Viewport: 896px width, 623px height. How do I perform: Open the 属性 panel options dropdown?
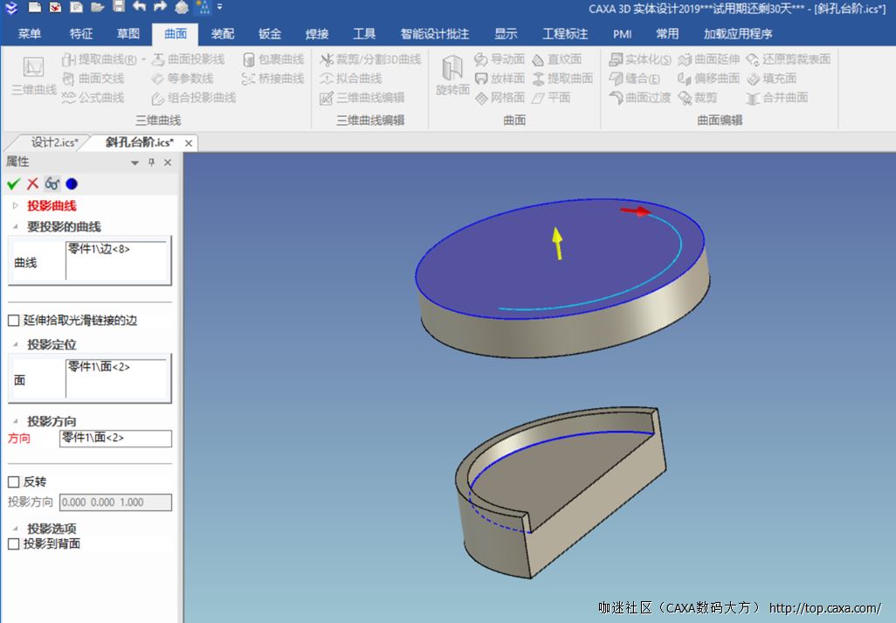pos(134,163)
